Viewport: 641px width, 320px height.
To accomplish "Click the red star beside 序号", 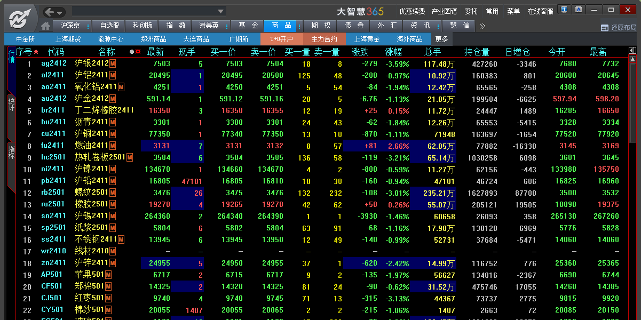I will [36, 52].
